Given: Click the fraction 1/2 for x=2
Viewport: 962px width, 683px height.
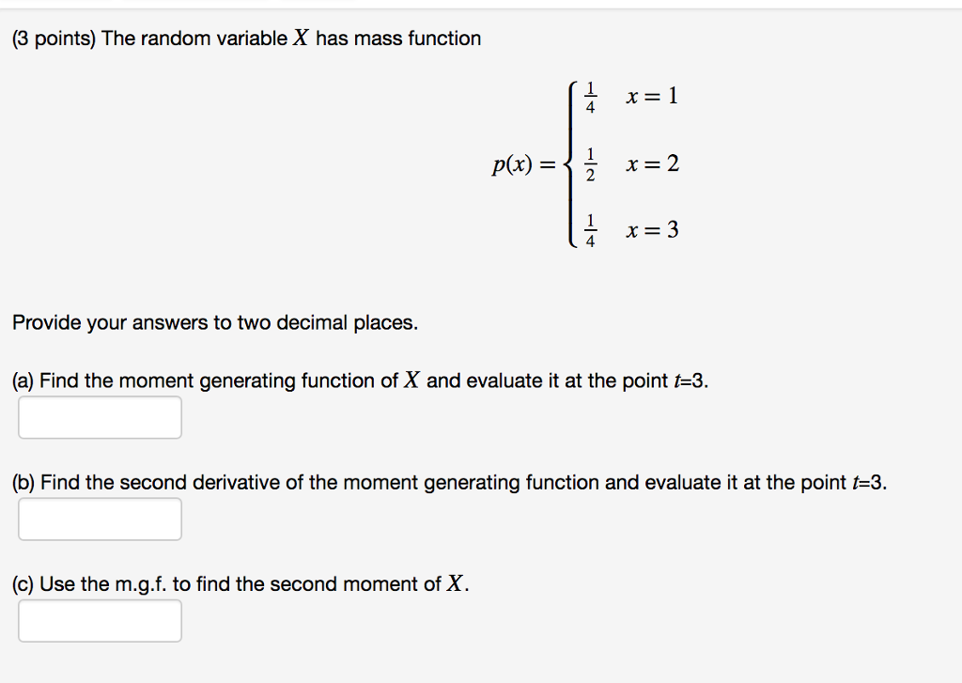Looking at the screenshot, I should [x=592, y=164].
